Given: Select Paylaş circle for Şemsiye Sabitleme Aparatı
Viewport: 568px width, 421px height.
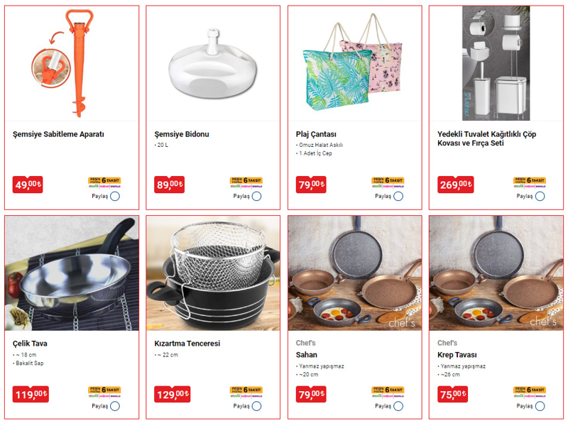Looking at the screenshot, I should [115, 197].
